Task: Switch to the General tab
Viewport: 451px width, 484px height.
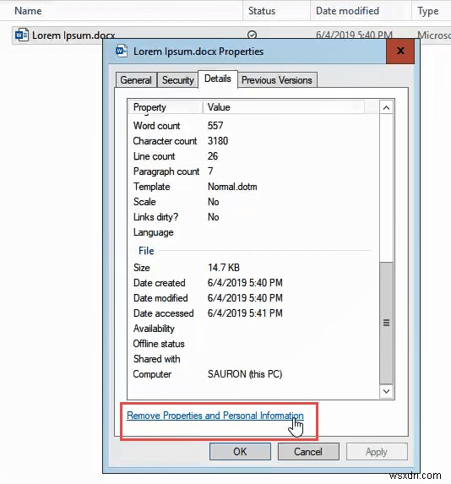Action: pyautogui.click(x=136, y=80)
